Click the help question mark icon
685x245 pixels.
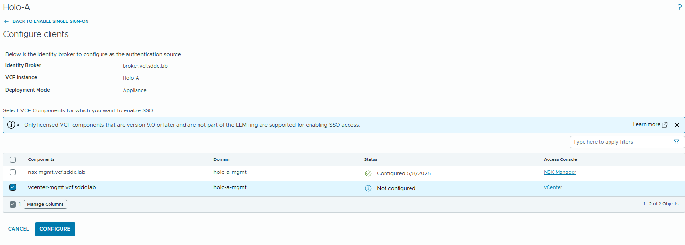(x=679, y=7)
